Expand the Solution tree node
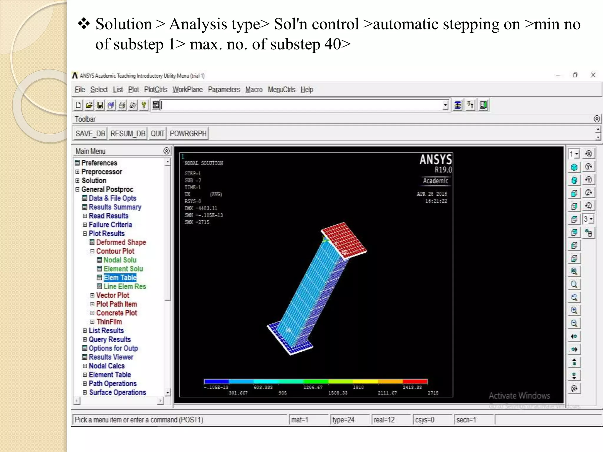 click(x=77, y=180)
